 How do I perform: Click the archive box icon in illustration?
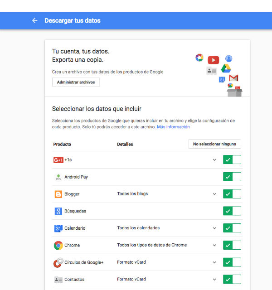point(235,92)
